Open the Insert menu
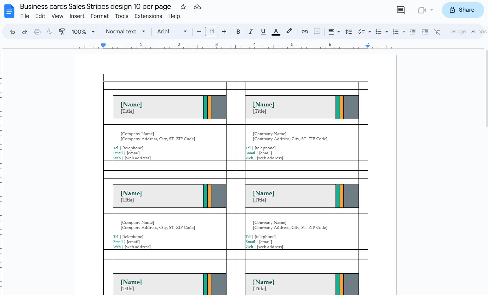The height and width of the screenshot is (295, 488). click(77, 16)
